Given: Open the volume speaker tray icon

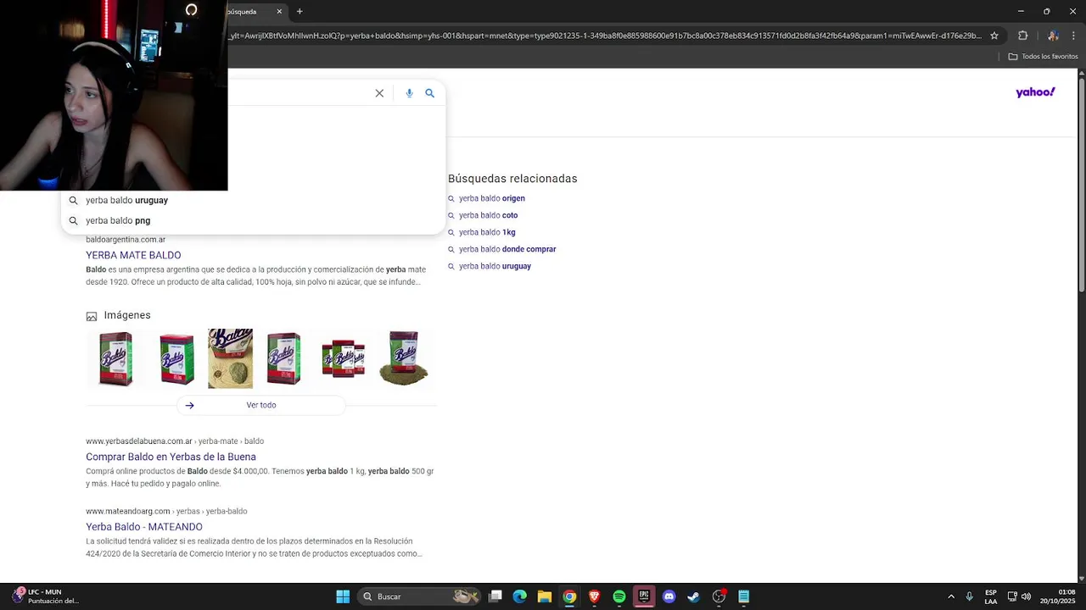Looking at the screenshot, I should click(1026, 596).
